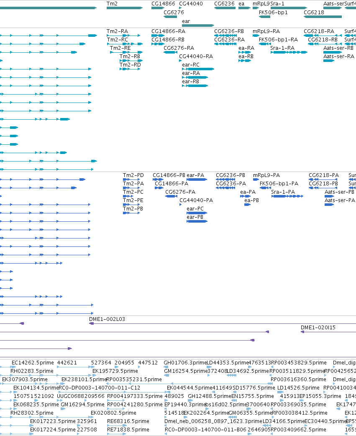The height and width of the screenshot is (436, 356).
Task: Select the CG14866-PB protein feature
Action: (x=158, y=180)
